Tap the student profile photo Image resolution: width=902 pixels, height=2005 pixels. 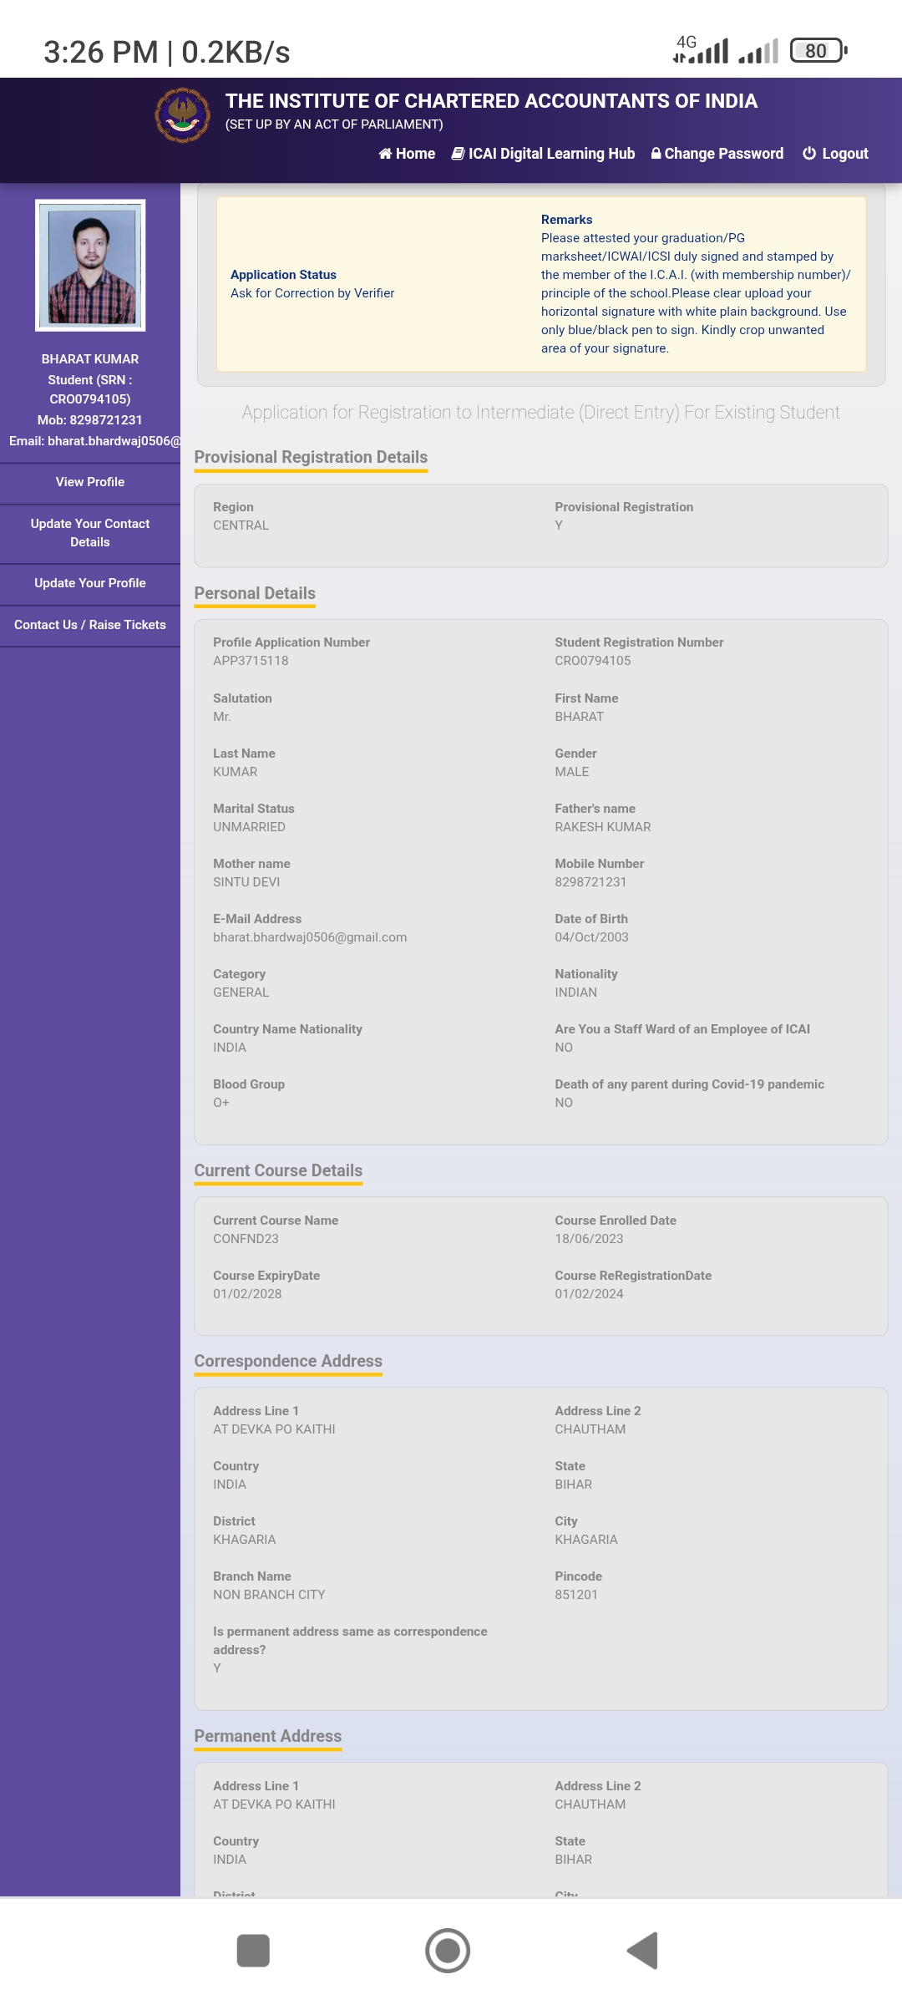(90, 265)
